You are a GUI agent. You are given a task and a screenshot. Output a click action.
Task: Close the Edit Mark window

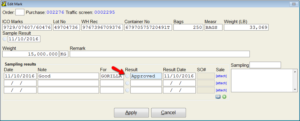(293, 4)
